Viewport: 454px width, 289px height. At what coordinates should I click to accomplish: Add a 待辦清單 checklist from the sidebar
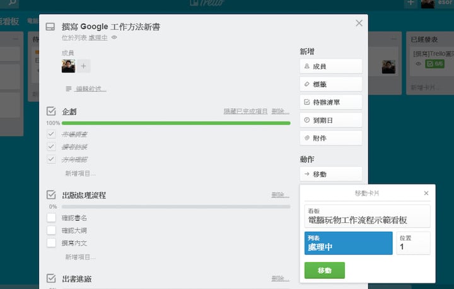click(331, 102)
